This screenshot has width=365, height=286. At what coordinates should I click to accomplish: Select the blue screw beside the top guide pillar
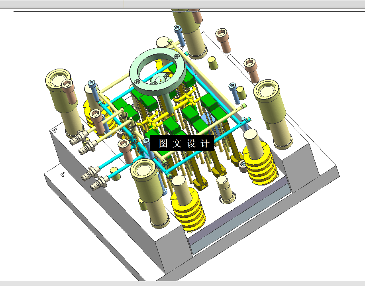(x=179, y=36)
